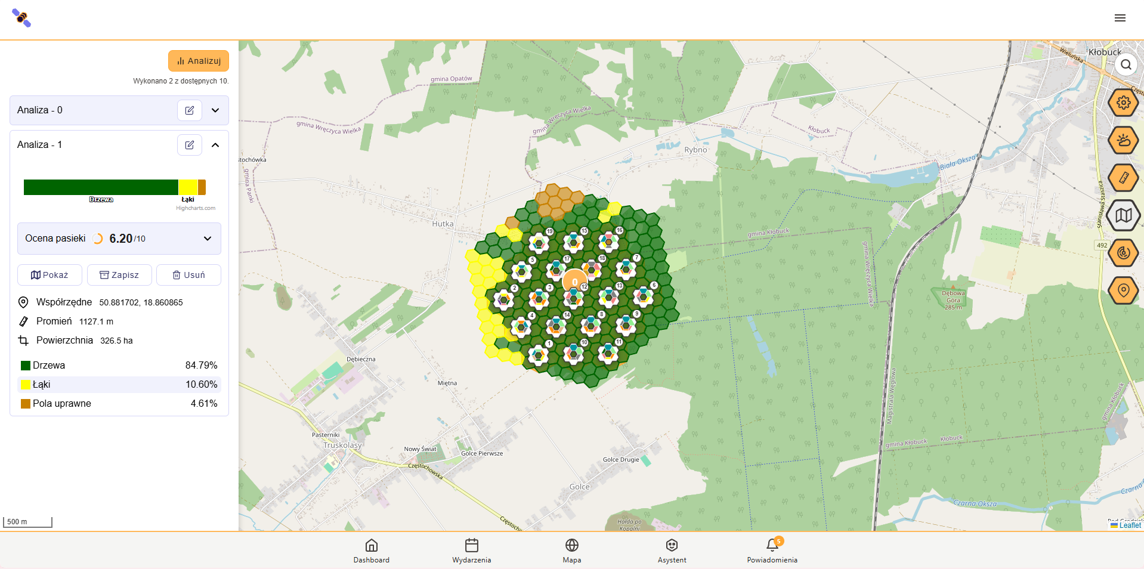
Task: Open the Asystent tab
Action: click(672, 551)
